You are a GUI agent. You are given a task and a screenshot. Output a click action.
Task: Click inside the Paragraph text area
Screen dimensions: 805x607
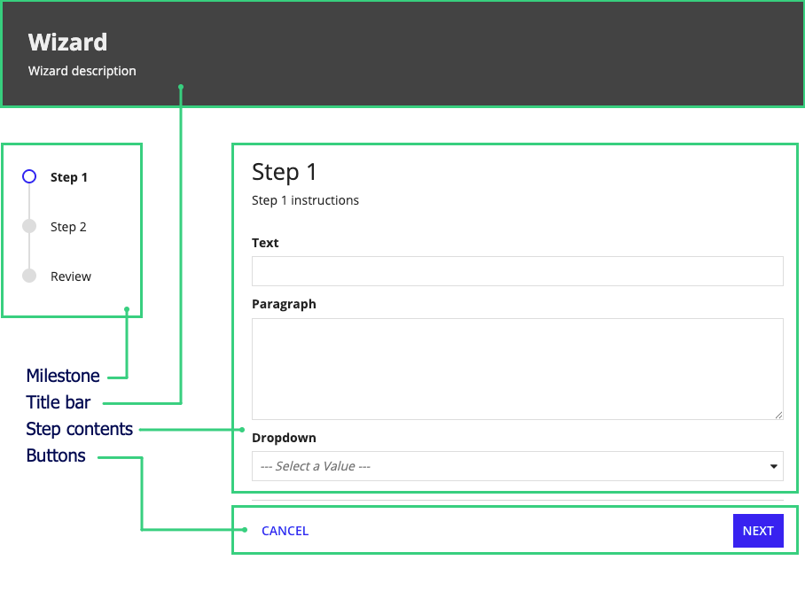pos(518,369)
